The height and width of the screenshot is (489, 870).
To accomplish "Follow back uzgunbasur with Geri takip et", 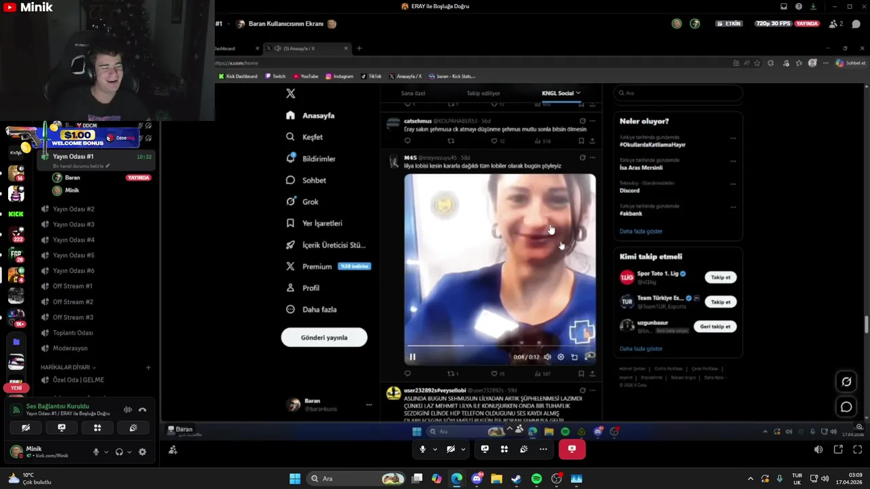I will click(x=715, y=327).
